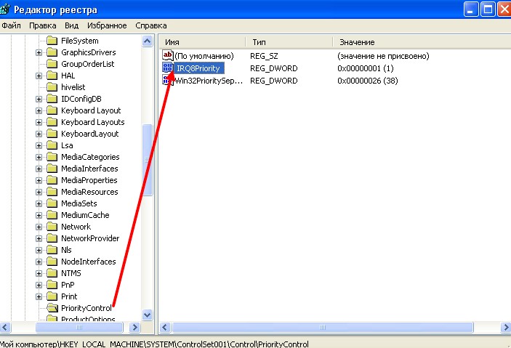Click the MediaCategories folder icon

tap(52, 157)
